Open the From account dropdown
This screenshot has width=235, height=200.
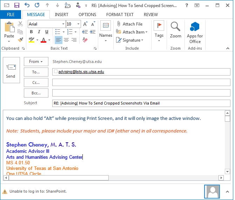coord(36,62)
